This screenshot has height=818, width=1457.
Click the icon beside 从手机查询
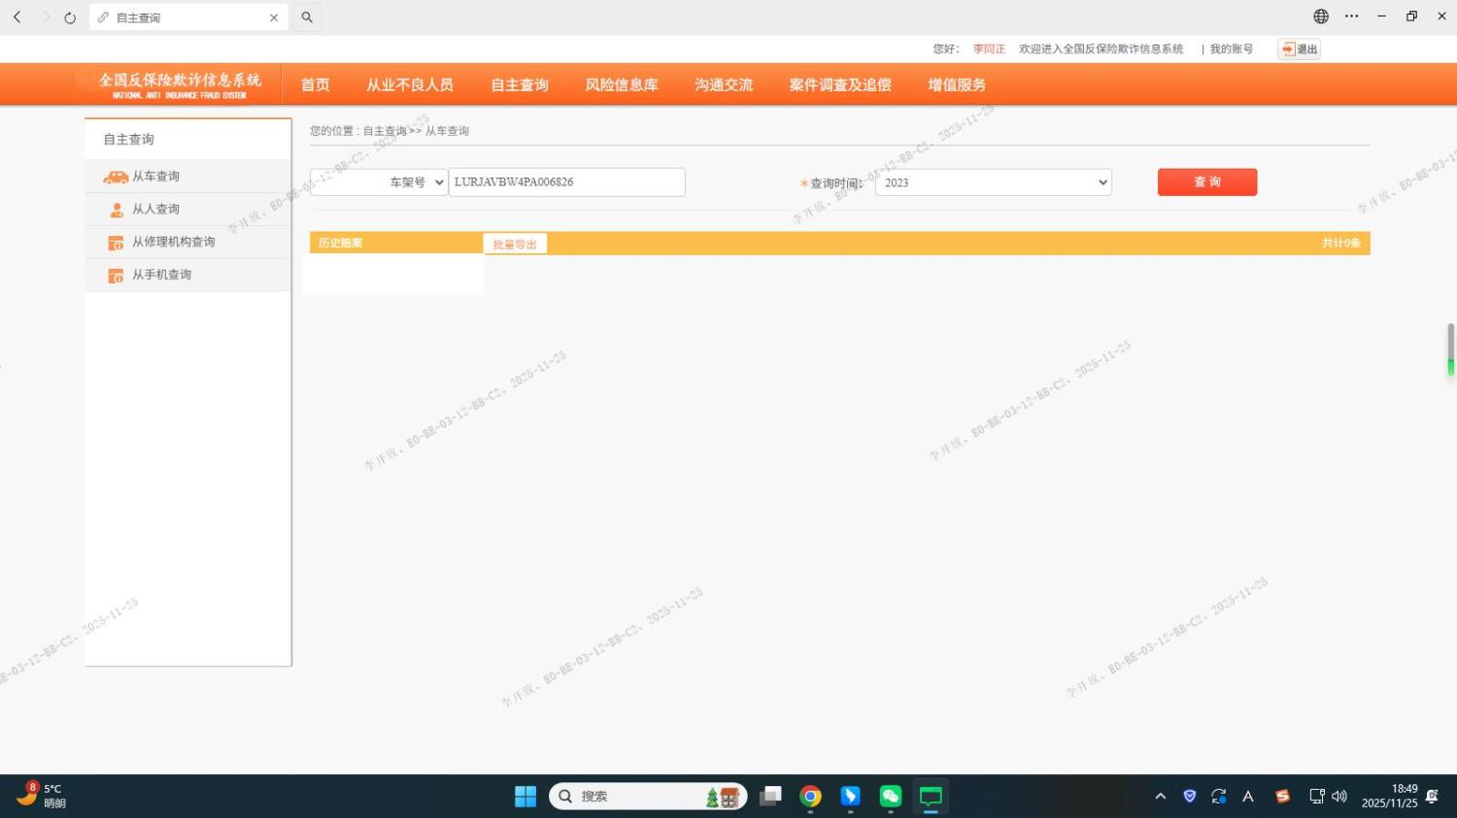[116, 276]
